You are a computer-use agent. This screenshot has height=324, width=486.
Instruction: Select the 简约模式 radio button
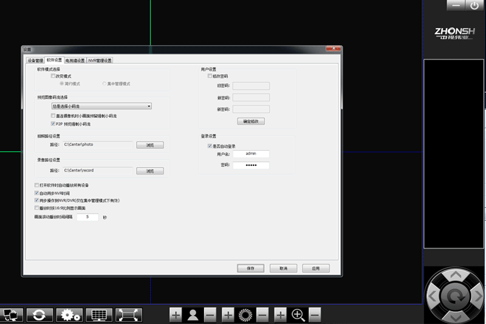tap(62, 84)
